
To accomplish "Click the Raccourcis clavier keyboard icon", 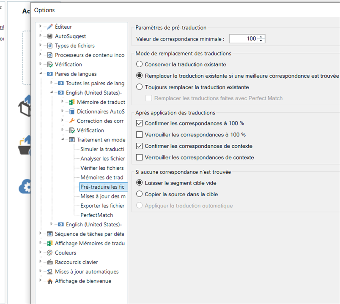I will 50,262.
